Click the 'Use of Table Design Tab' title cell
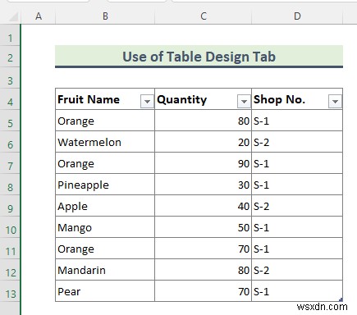The height and width of the screenshot is (315, 357). [x=199, y=57]
